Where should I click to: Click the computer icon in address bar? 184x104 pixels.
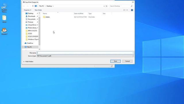pyautogui.click(x=36, y=6)
